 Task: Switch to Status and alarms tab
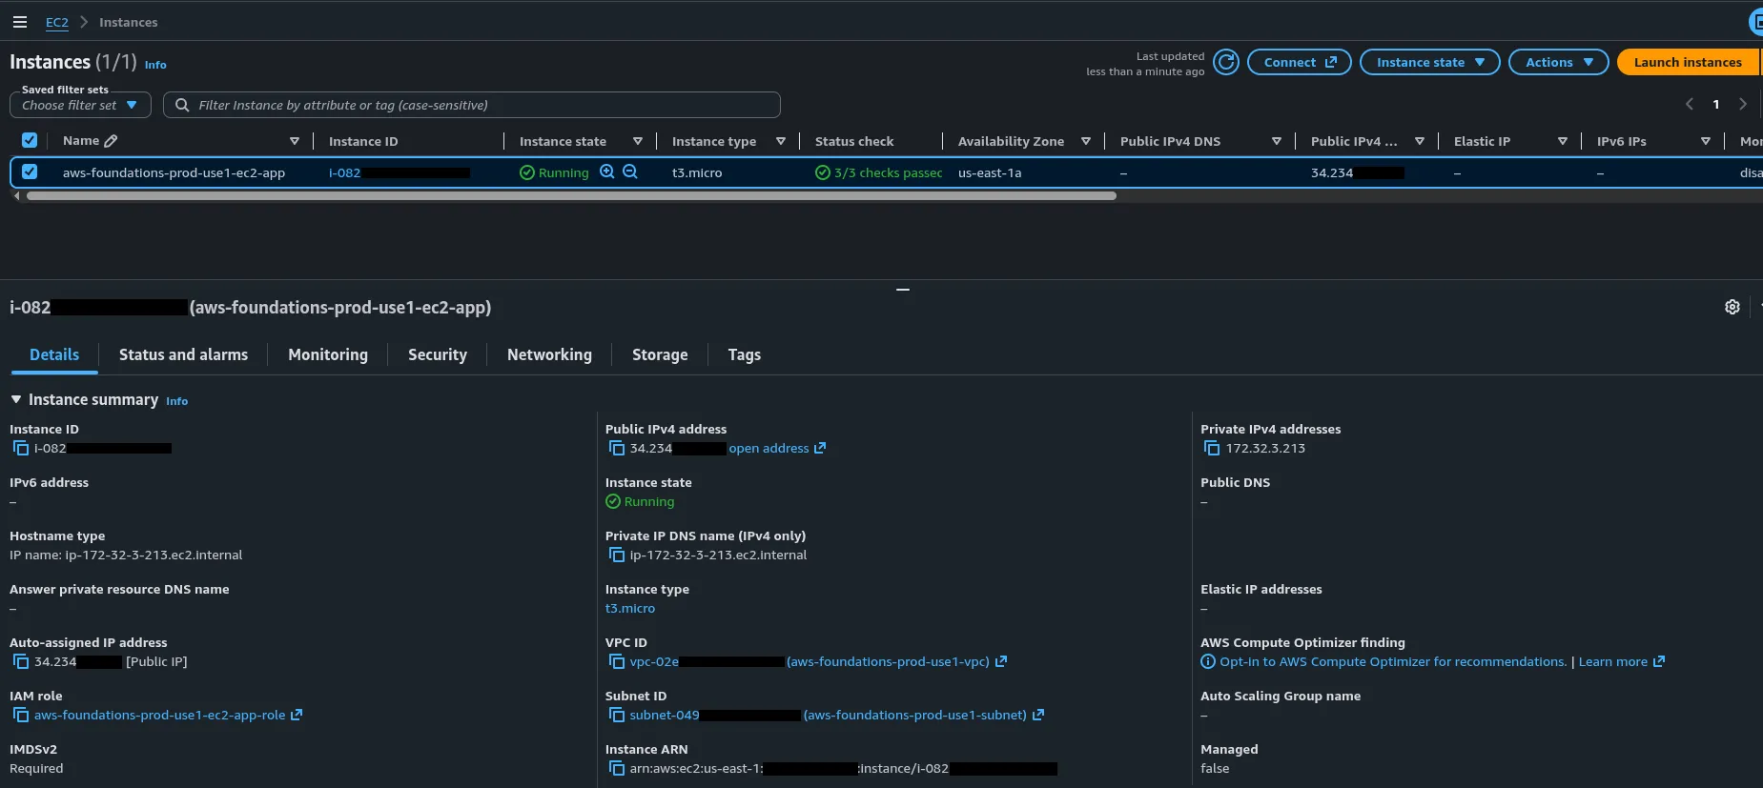click(183, 354)
